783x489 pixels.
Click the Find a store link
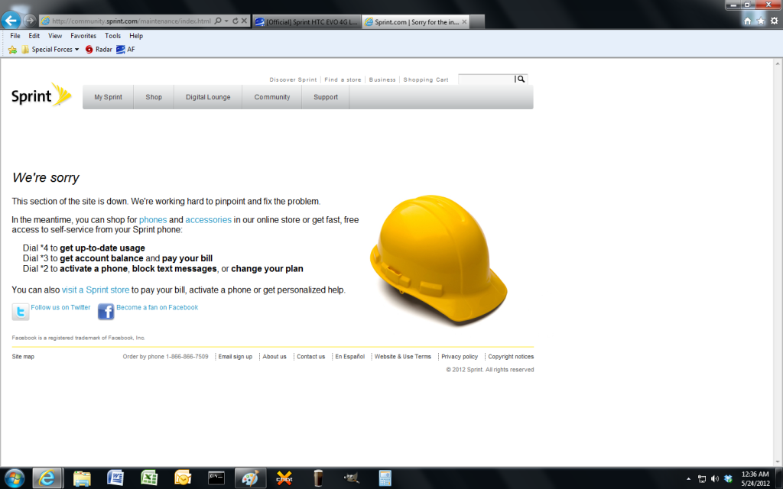click(343, 79)
